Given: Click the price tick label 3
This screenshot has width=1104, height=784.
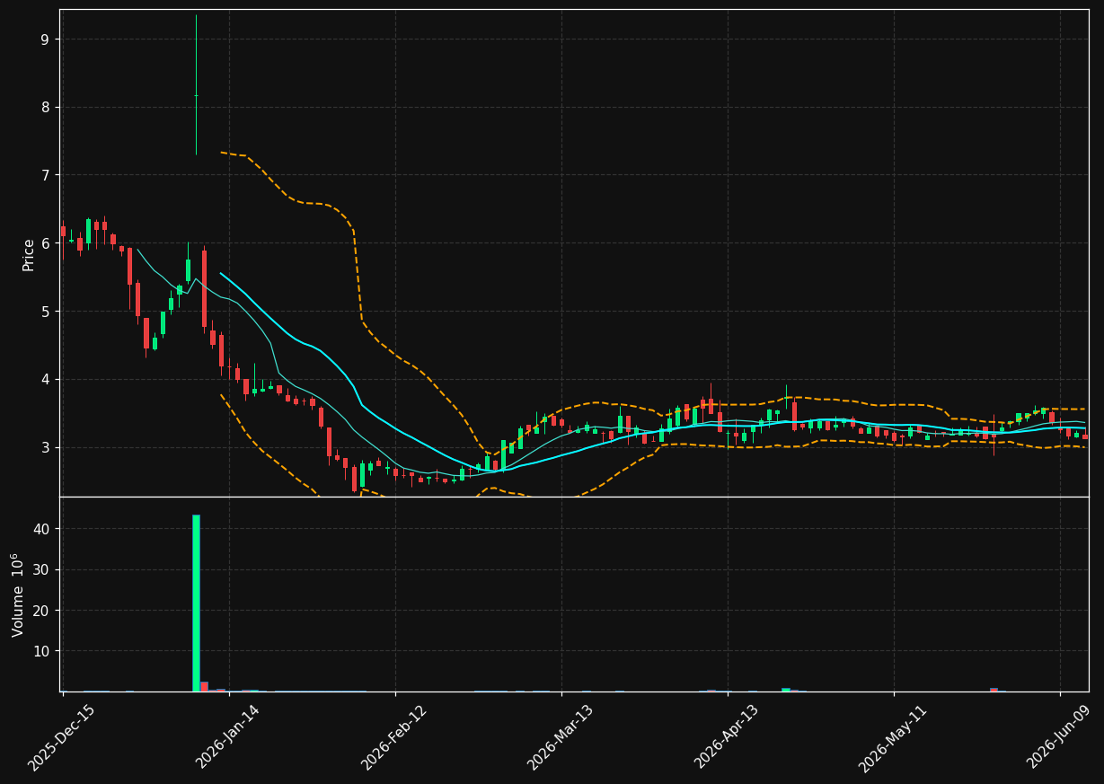Looking at the screenshot, I should (x=45, y=447).
